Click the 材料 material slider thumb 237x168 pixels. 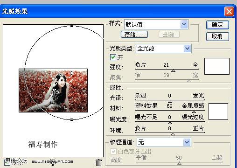coord(194,112)
